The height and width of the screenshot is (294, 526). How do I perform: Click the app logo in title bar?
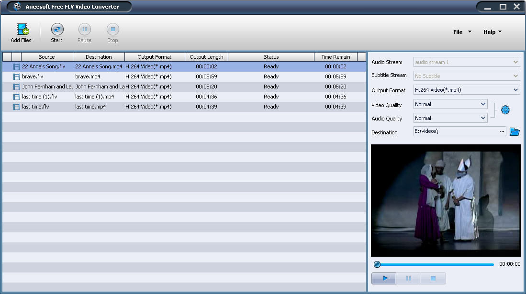pyautogui.click(x=18, y=7)
